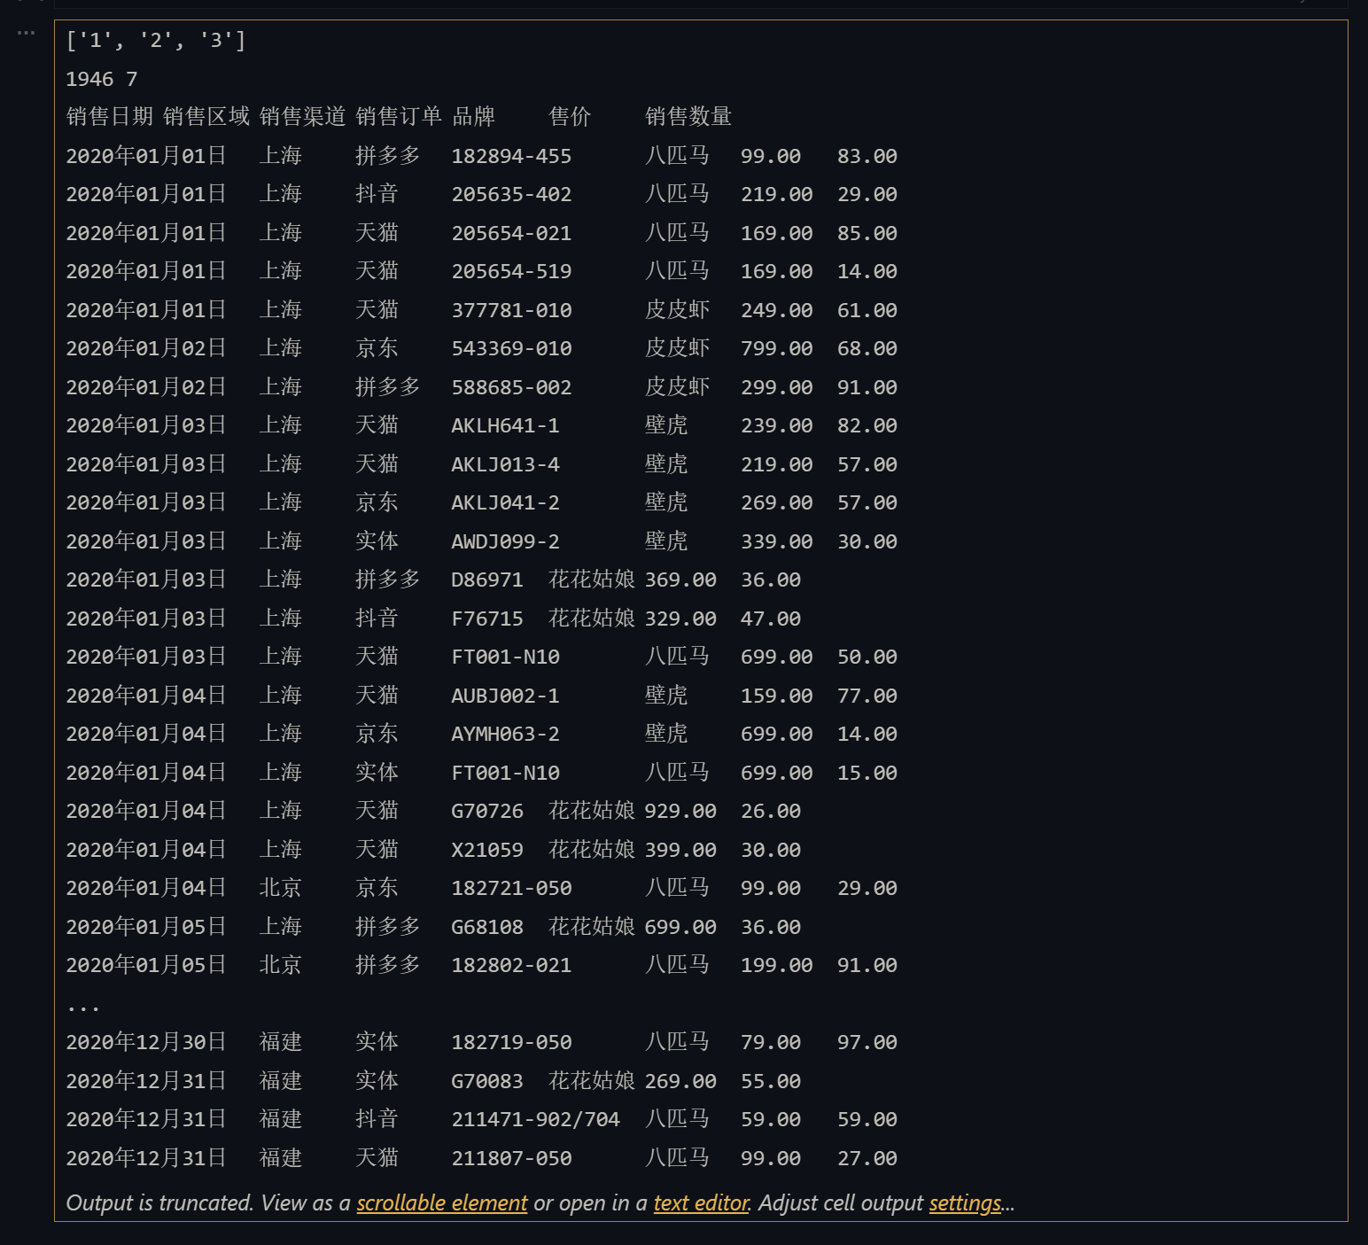The width and height of the screenshot is (1368, 1245).
Task: Open the cell output more actions ellipsis
Action: pos(26,33)
